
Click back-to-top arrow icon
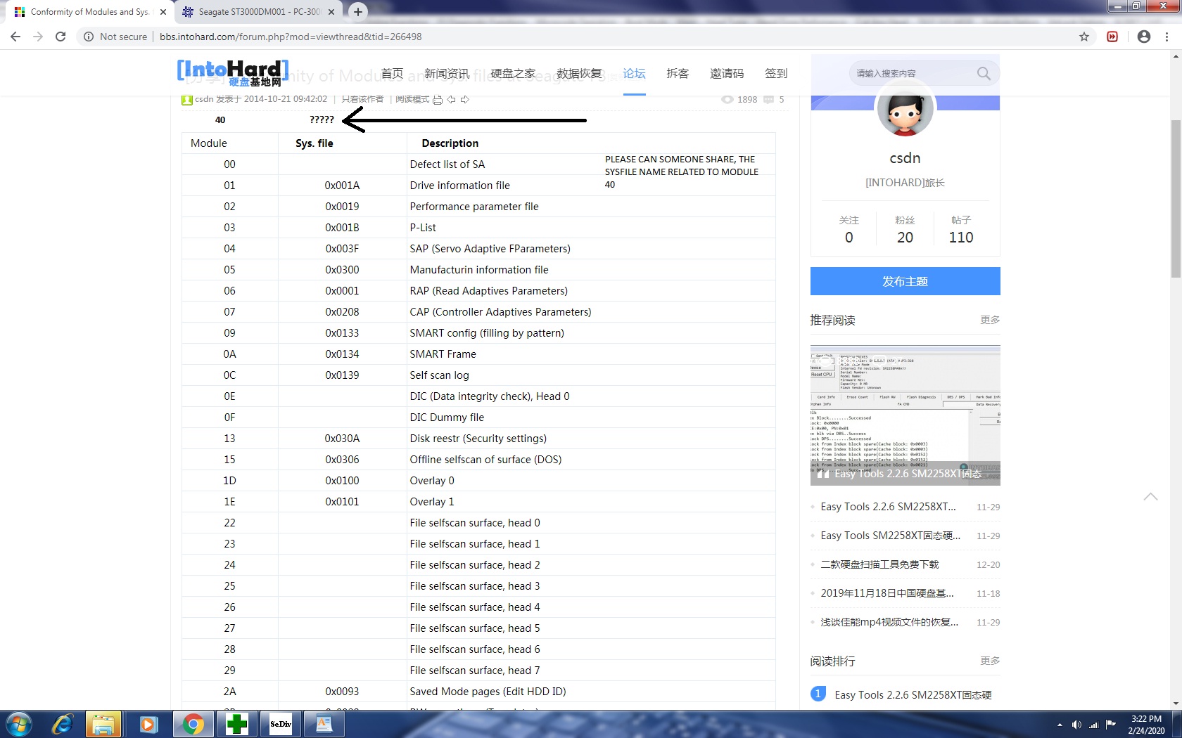click(x=1150, y=496)
